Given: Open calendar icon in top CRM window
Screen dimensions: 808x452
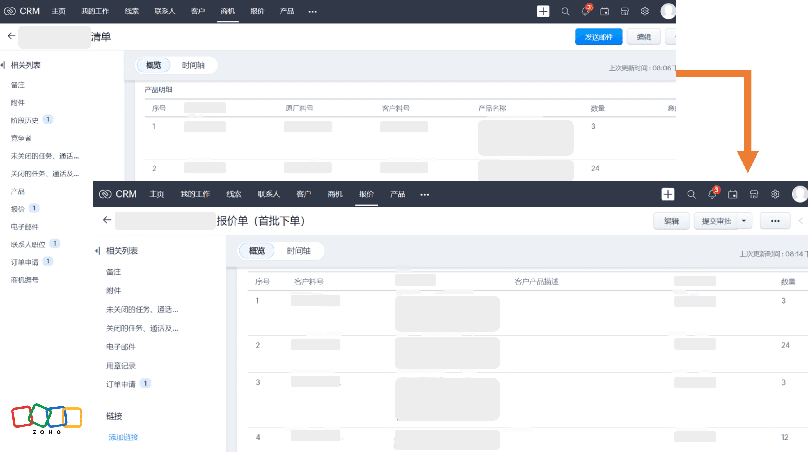Looking at the screenshot, I should [x=605, y=12].
